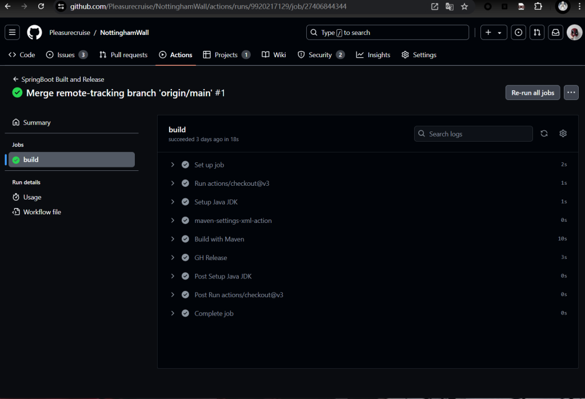This screenshot has height=399, width=585.
Task: Switch to the Code tab
Action: [x=22, y=55]
